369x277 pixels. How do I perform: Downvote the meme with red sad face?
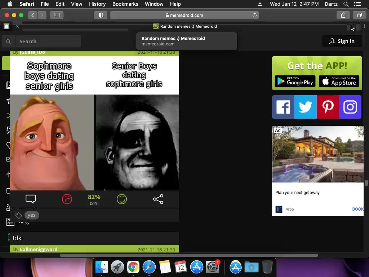coord(67,199)
